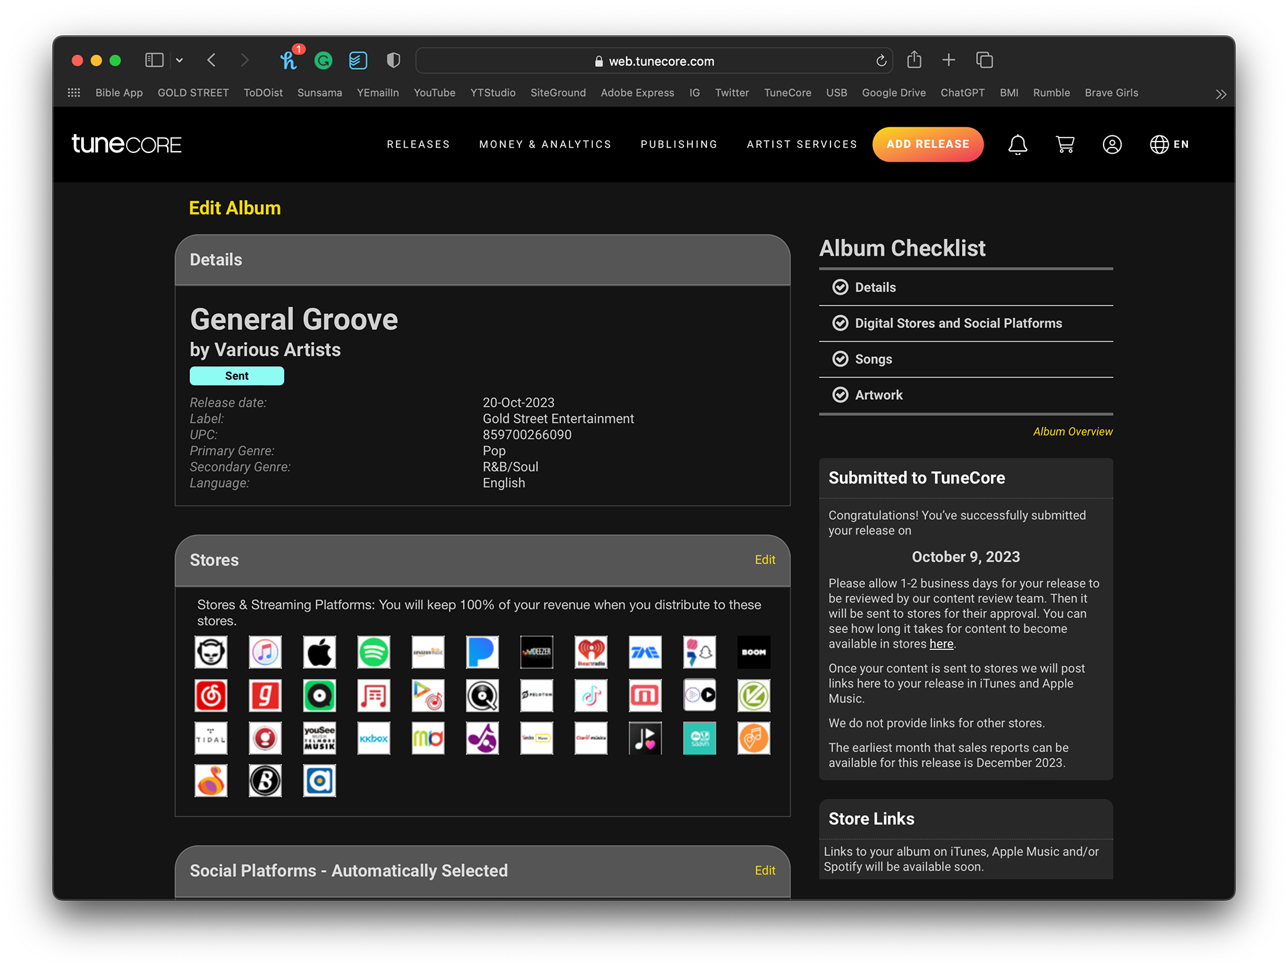Open the Publishing menu
The image size is (1288, 970).
pos(679,144)
